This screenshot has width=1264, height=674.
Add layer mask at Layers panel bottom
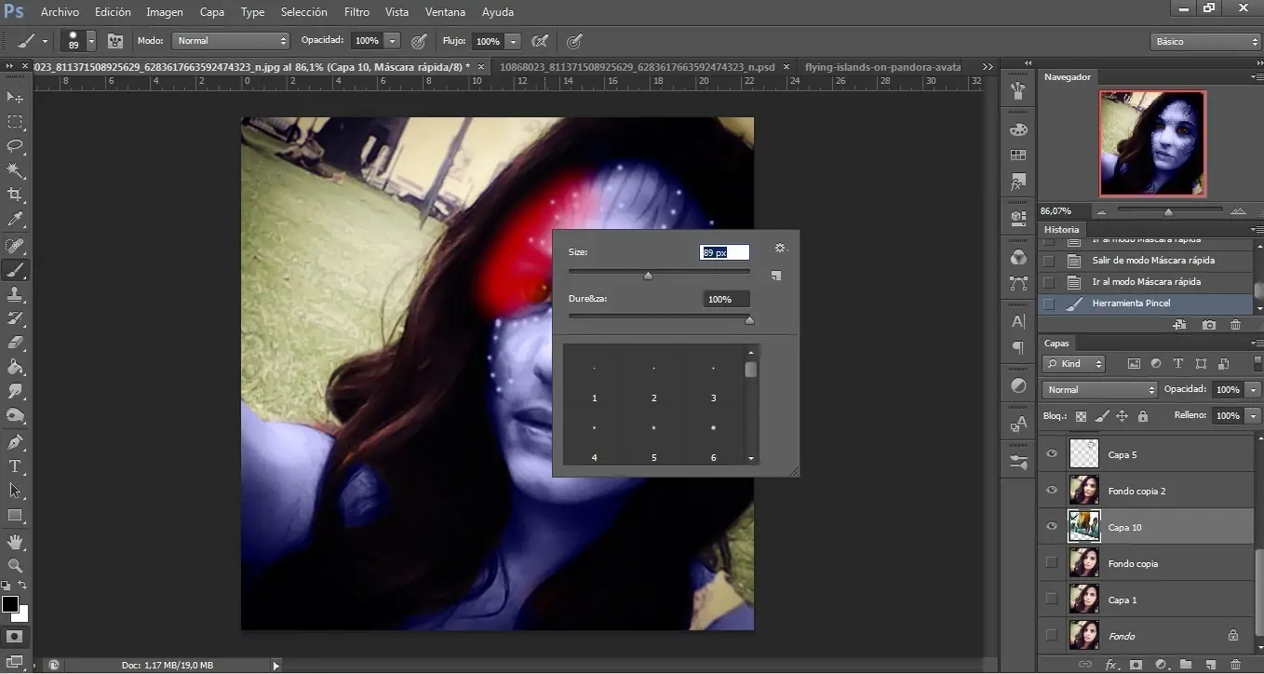click(1136, 665)
